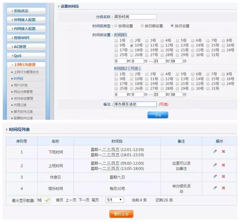240x222 pixels.
Task: Open 网址分类管理 in the sidebar menu
Action: (23, 92)
